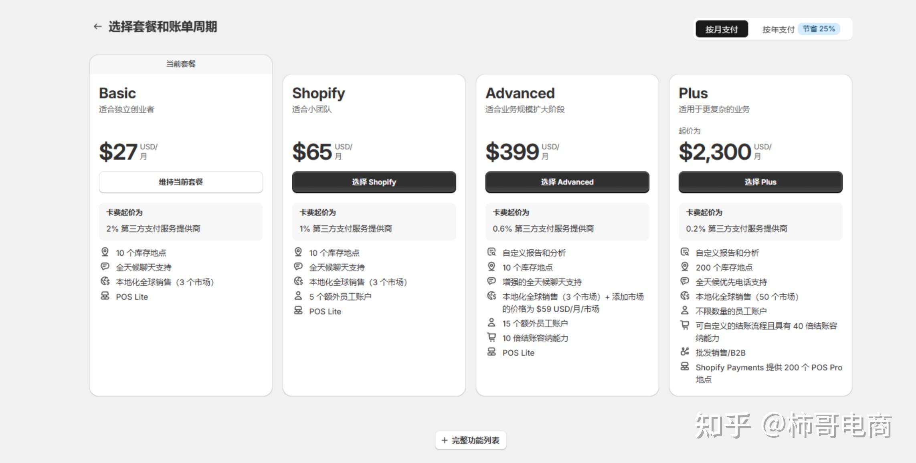Viewport: 916px width, 463px height.
Task: Click 全天候优先电话支持 feature text
Action: [731, 282]
